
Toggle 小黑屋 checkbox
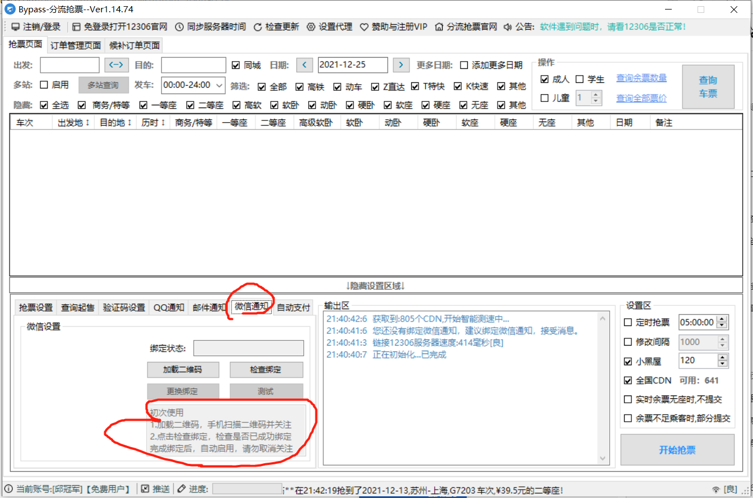(x=628, y=361)
